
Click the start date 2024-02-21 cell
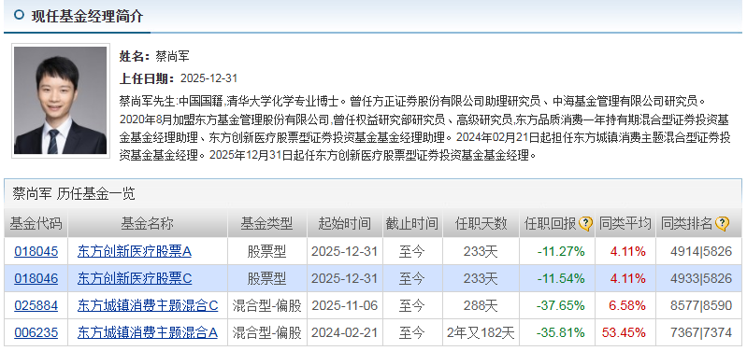(x=344, y=333)
